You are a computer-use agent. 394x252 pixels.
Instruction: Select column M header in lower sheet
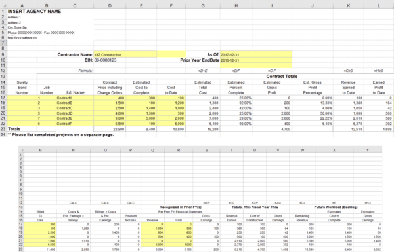pyautogui.click(x=40, y=150)
